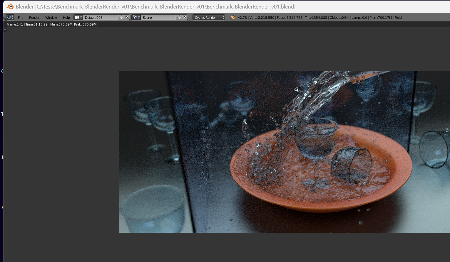Add a new scene
The height and width of the screenshot is (262, 450).
(x=179, y=18)
